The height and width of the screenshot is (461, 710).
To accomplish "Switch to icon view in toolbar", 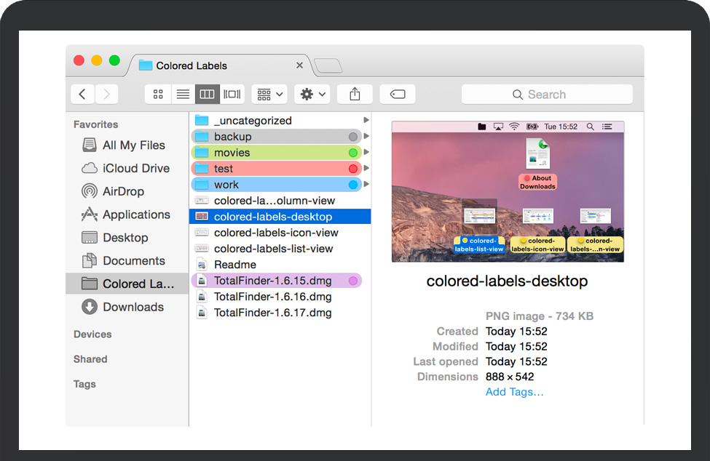I will coord(158,94).
